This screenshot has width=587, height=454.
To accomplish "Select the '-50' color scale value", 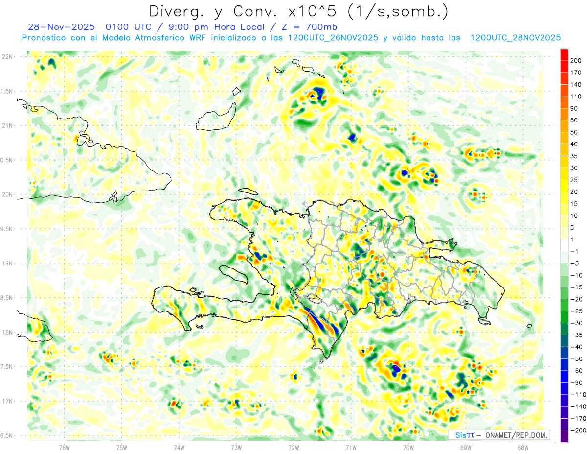I will 578,359.
